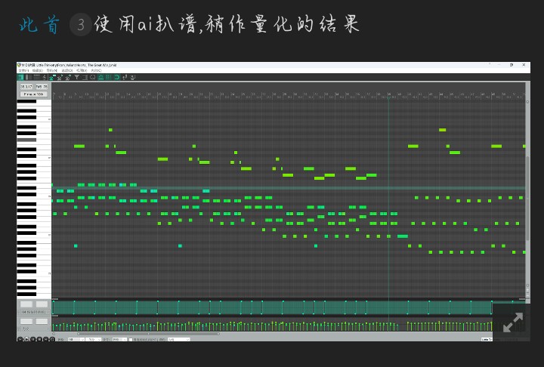Open the Contents (内容) menu
The height and width of the screenshot is (367, 544).
tap(96, 70)
